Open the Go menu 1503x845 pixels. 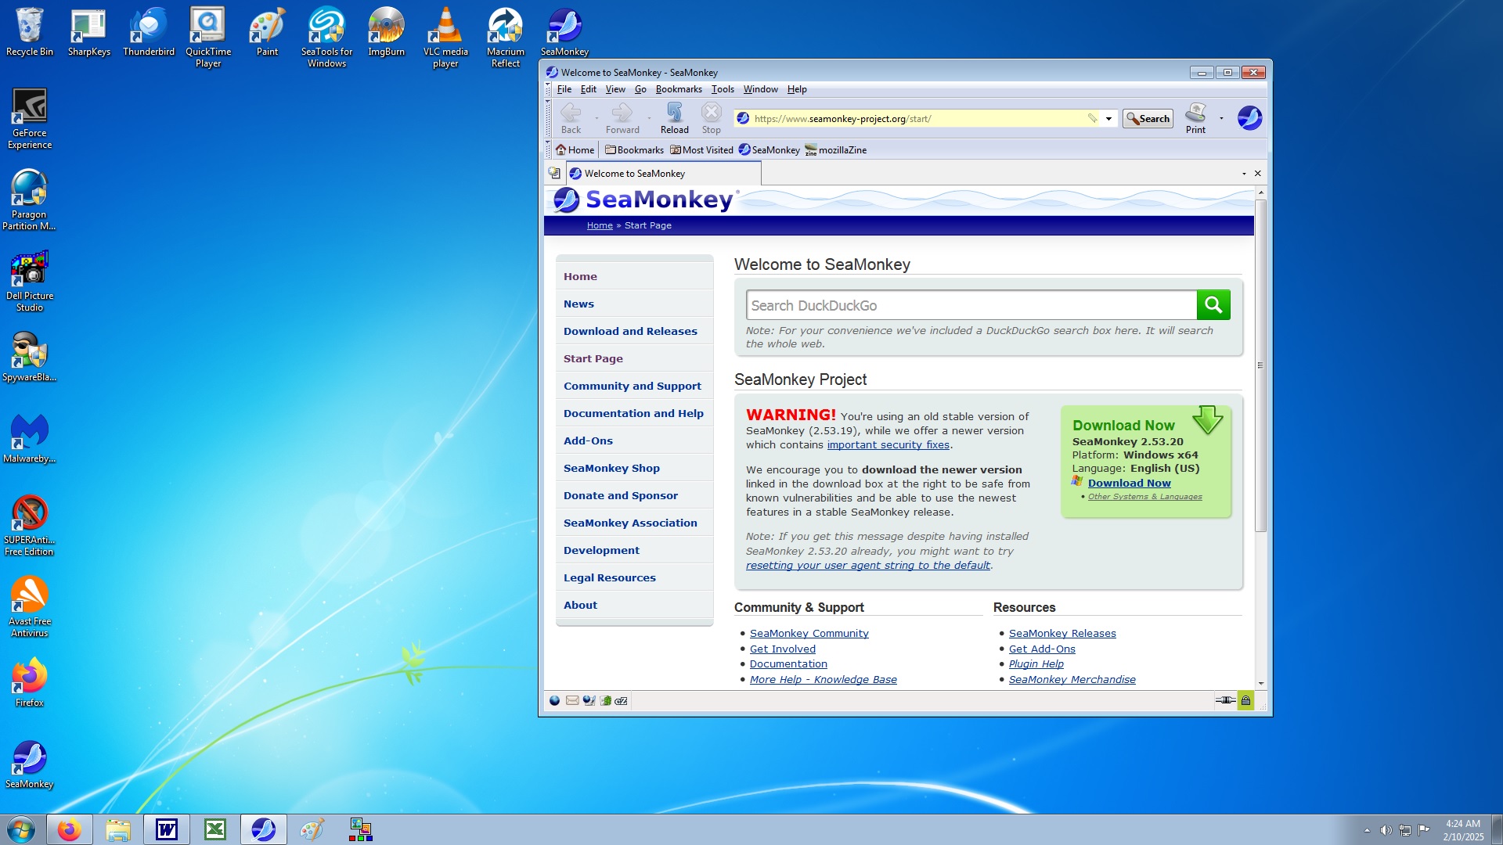640,89
